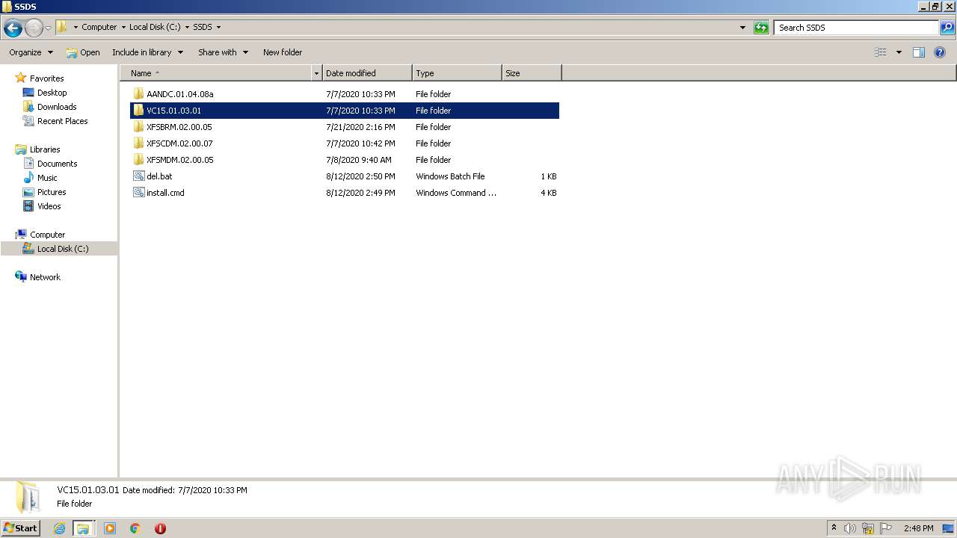Sort by Date modified column
Screen dimensions: 957x538
coord(366,73)
